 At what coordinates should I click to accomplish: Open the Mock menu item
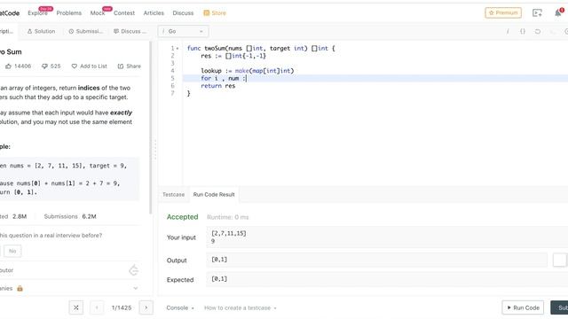(x=97, y=13)
